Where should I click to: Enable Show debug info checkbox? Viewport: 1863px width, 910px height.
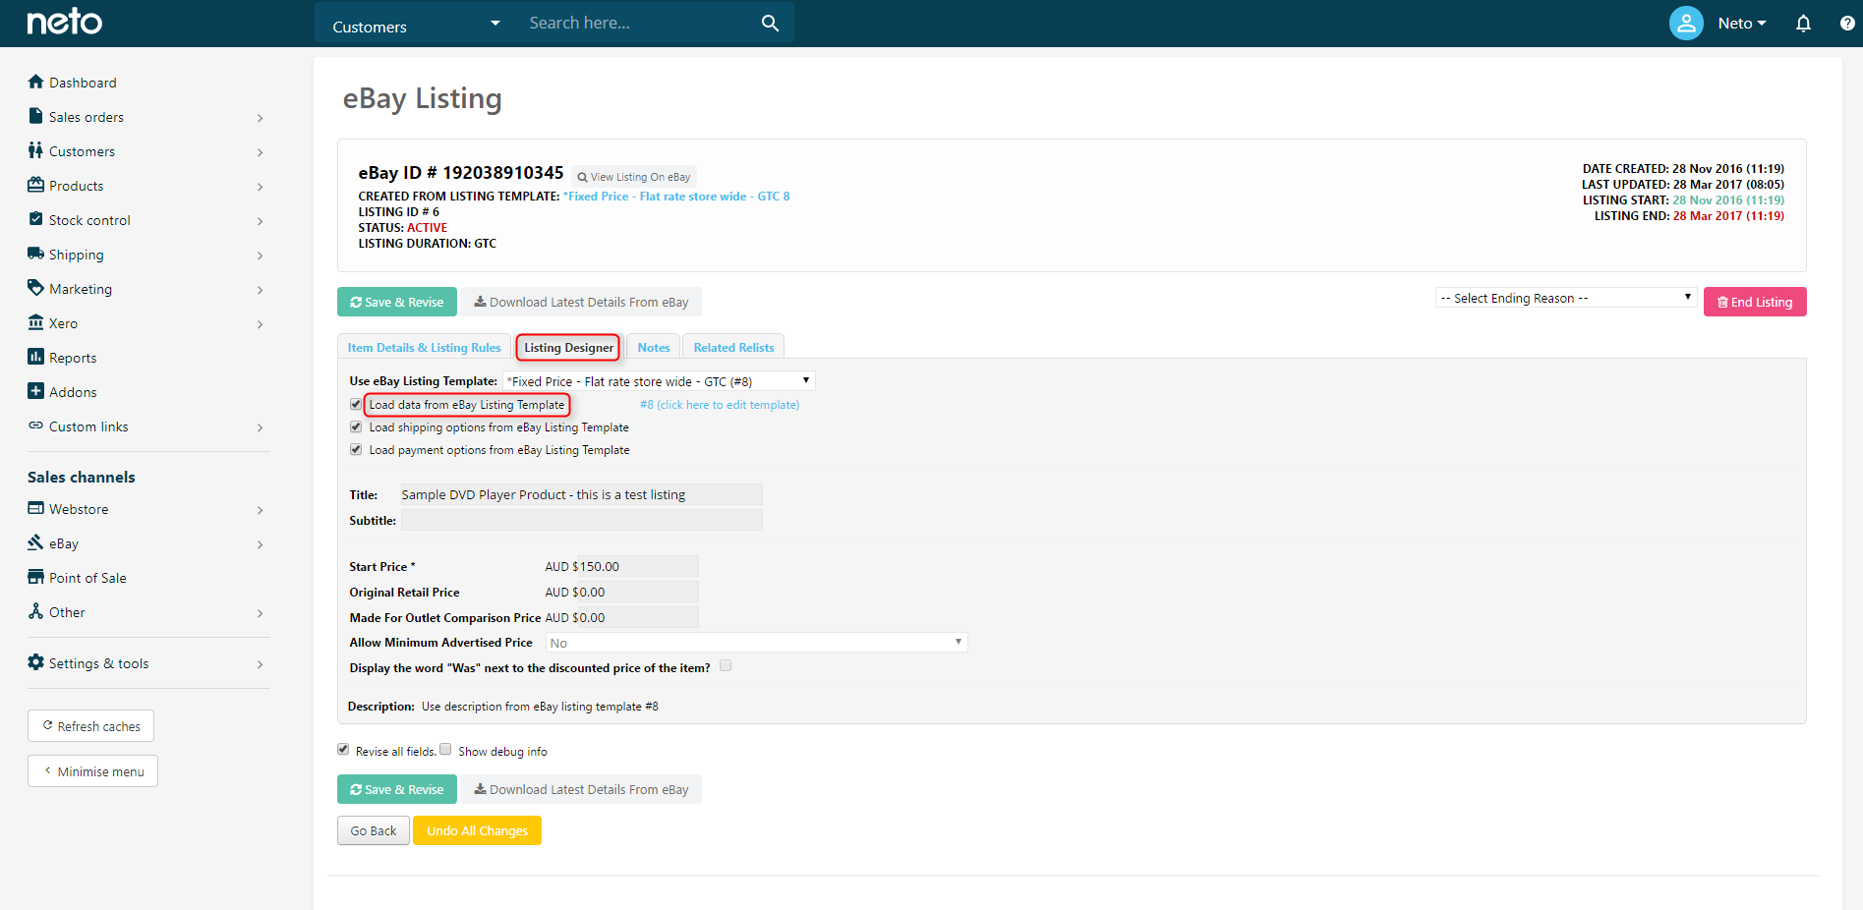point(445,750)
